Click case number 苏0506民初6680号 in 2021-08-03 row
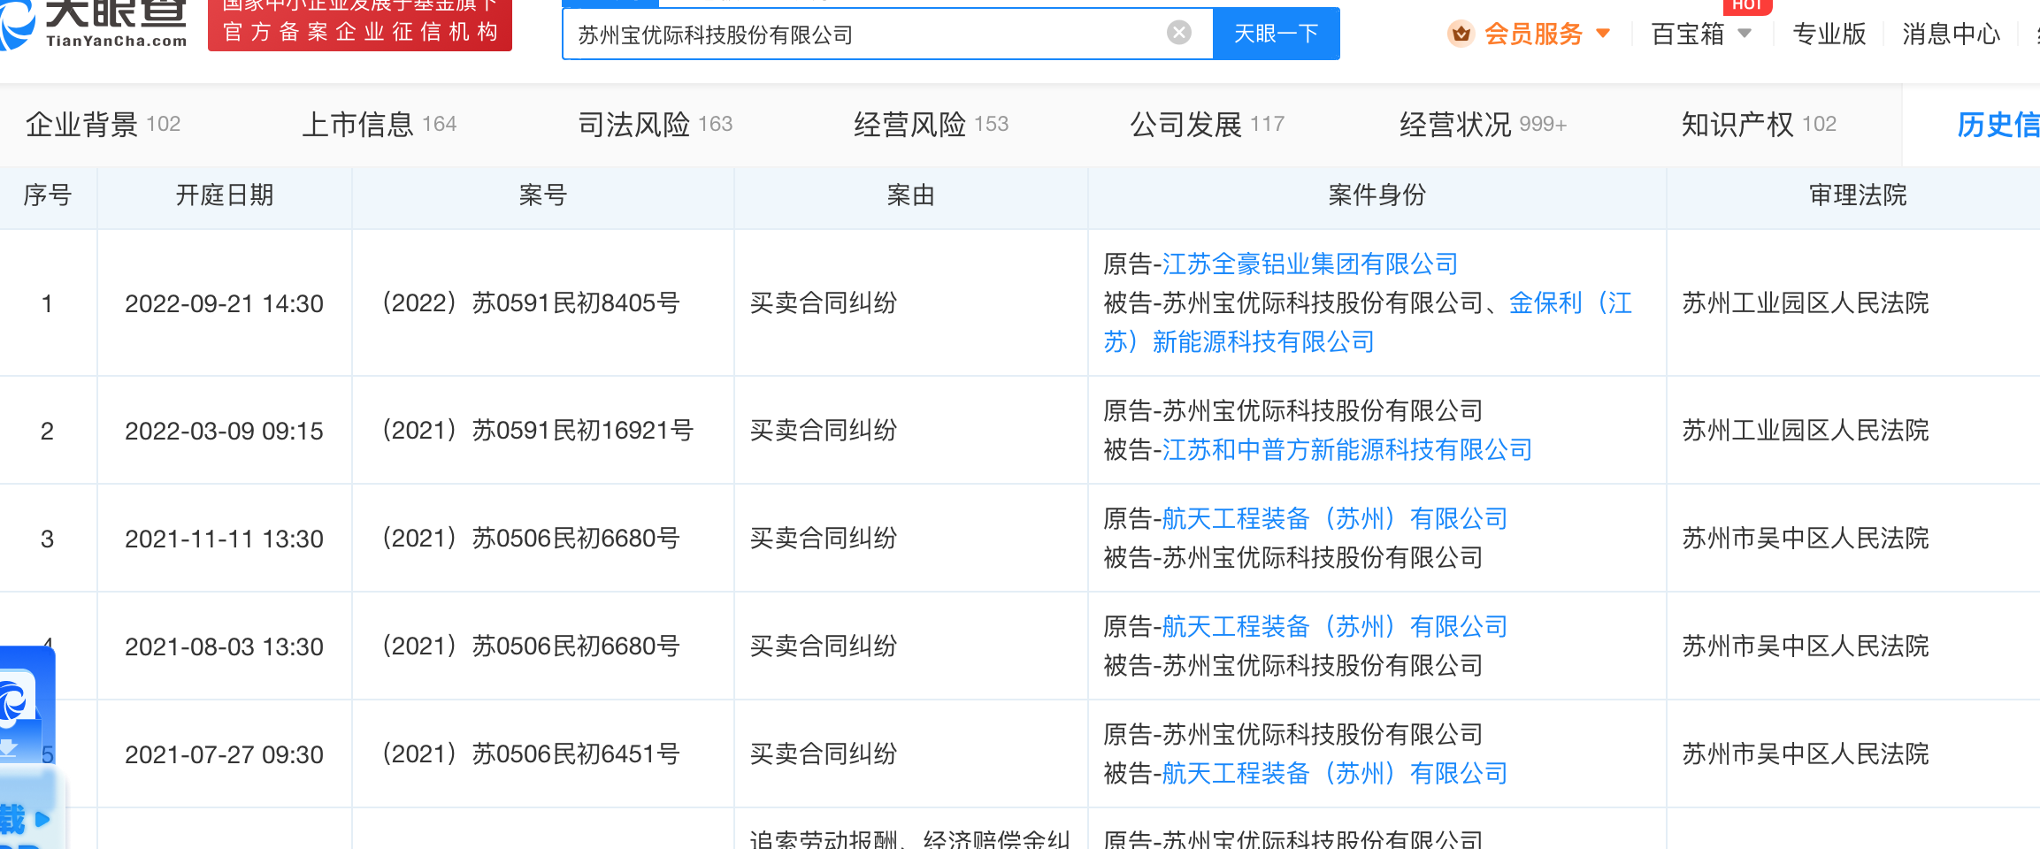The image size is (2040, 849). click(x=530, y=646)
